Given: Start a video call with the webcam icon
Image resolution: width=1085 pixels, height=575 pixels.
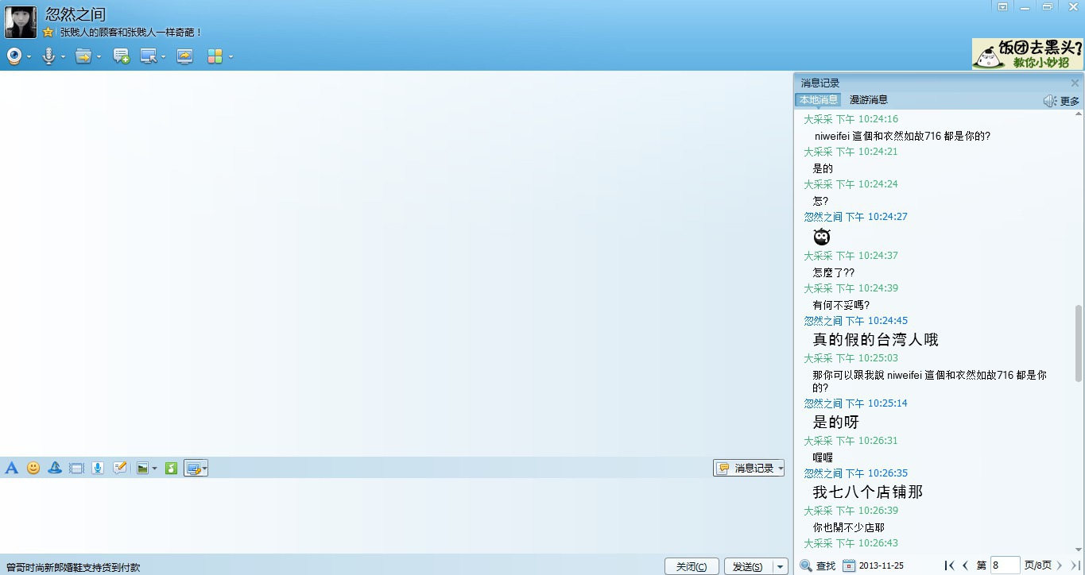Looking at the screenshot, I should pyautogui.click(x=14, y=56).
